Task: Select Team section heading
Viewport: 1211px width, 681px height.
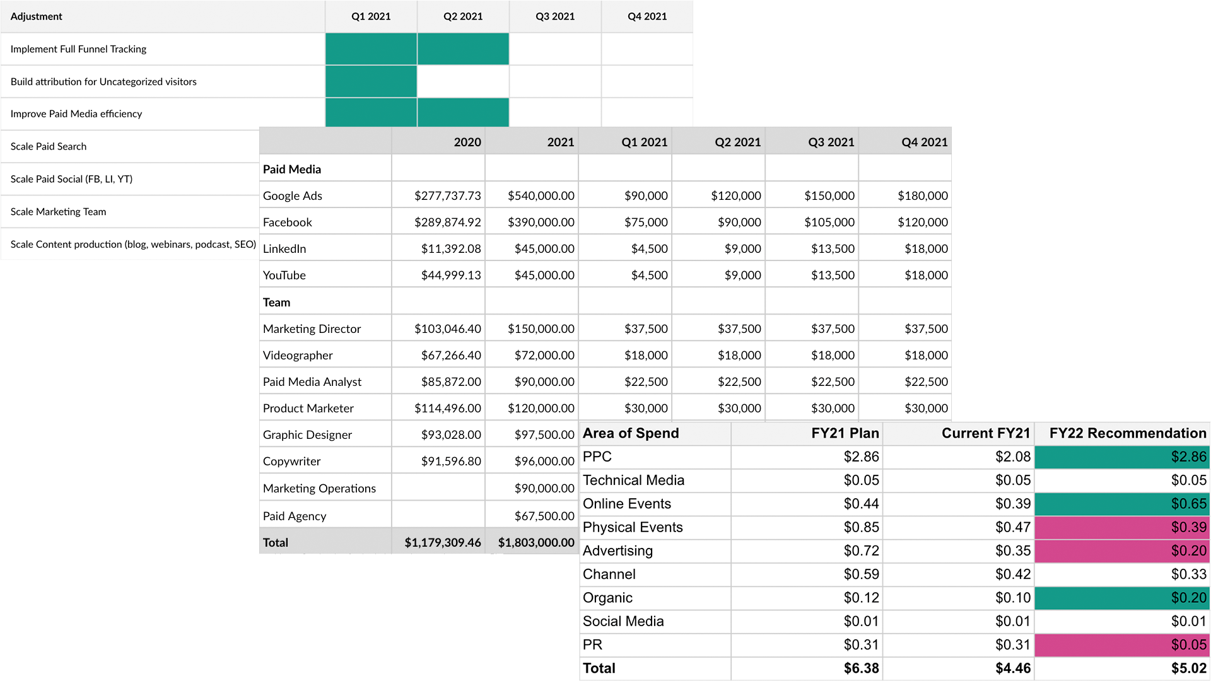Action: pyautogui.click(x=276, y=302)
